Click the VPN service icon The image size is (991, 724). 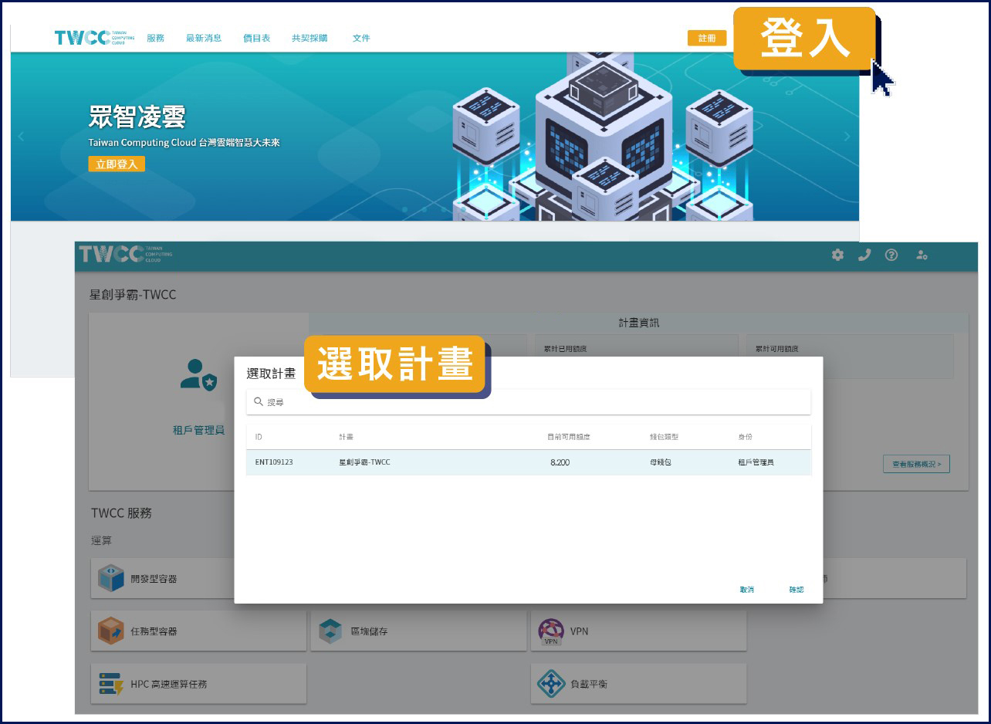551,631
